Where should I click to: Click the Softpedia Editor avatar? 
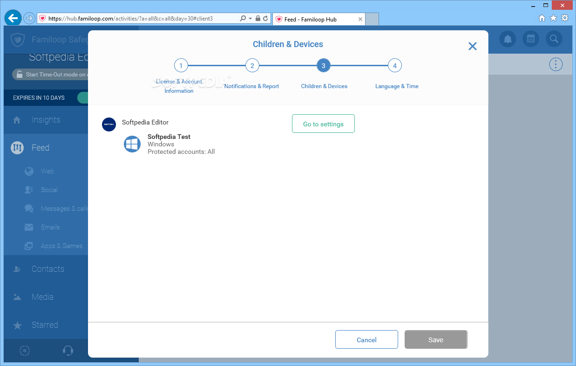click(x=109, y=124)
